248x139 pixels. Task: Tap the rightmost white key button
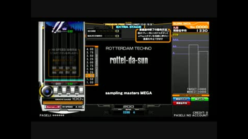pyautogui.click(x=81, y=90)
